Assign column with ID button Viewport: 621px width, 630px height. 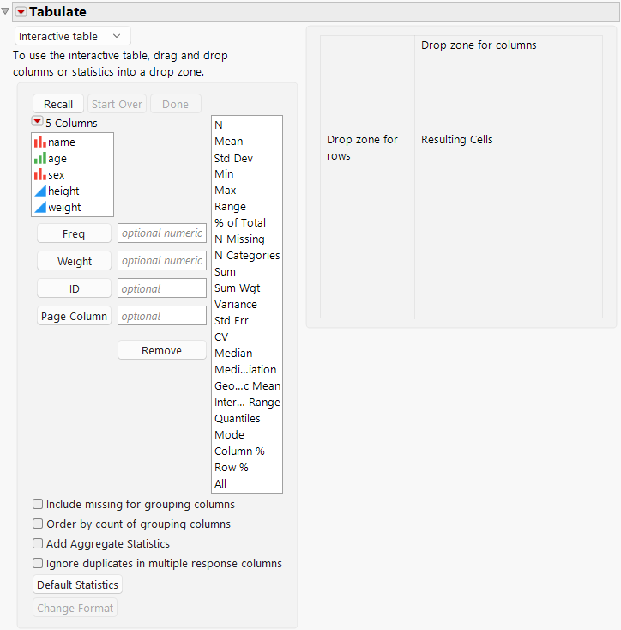click(x=74, y=288)
